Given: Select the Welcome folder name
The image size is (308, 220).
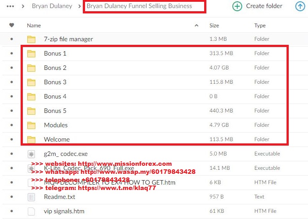Looking at the screenshot, I should (57, 140).
